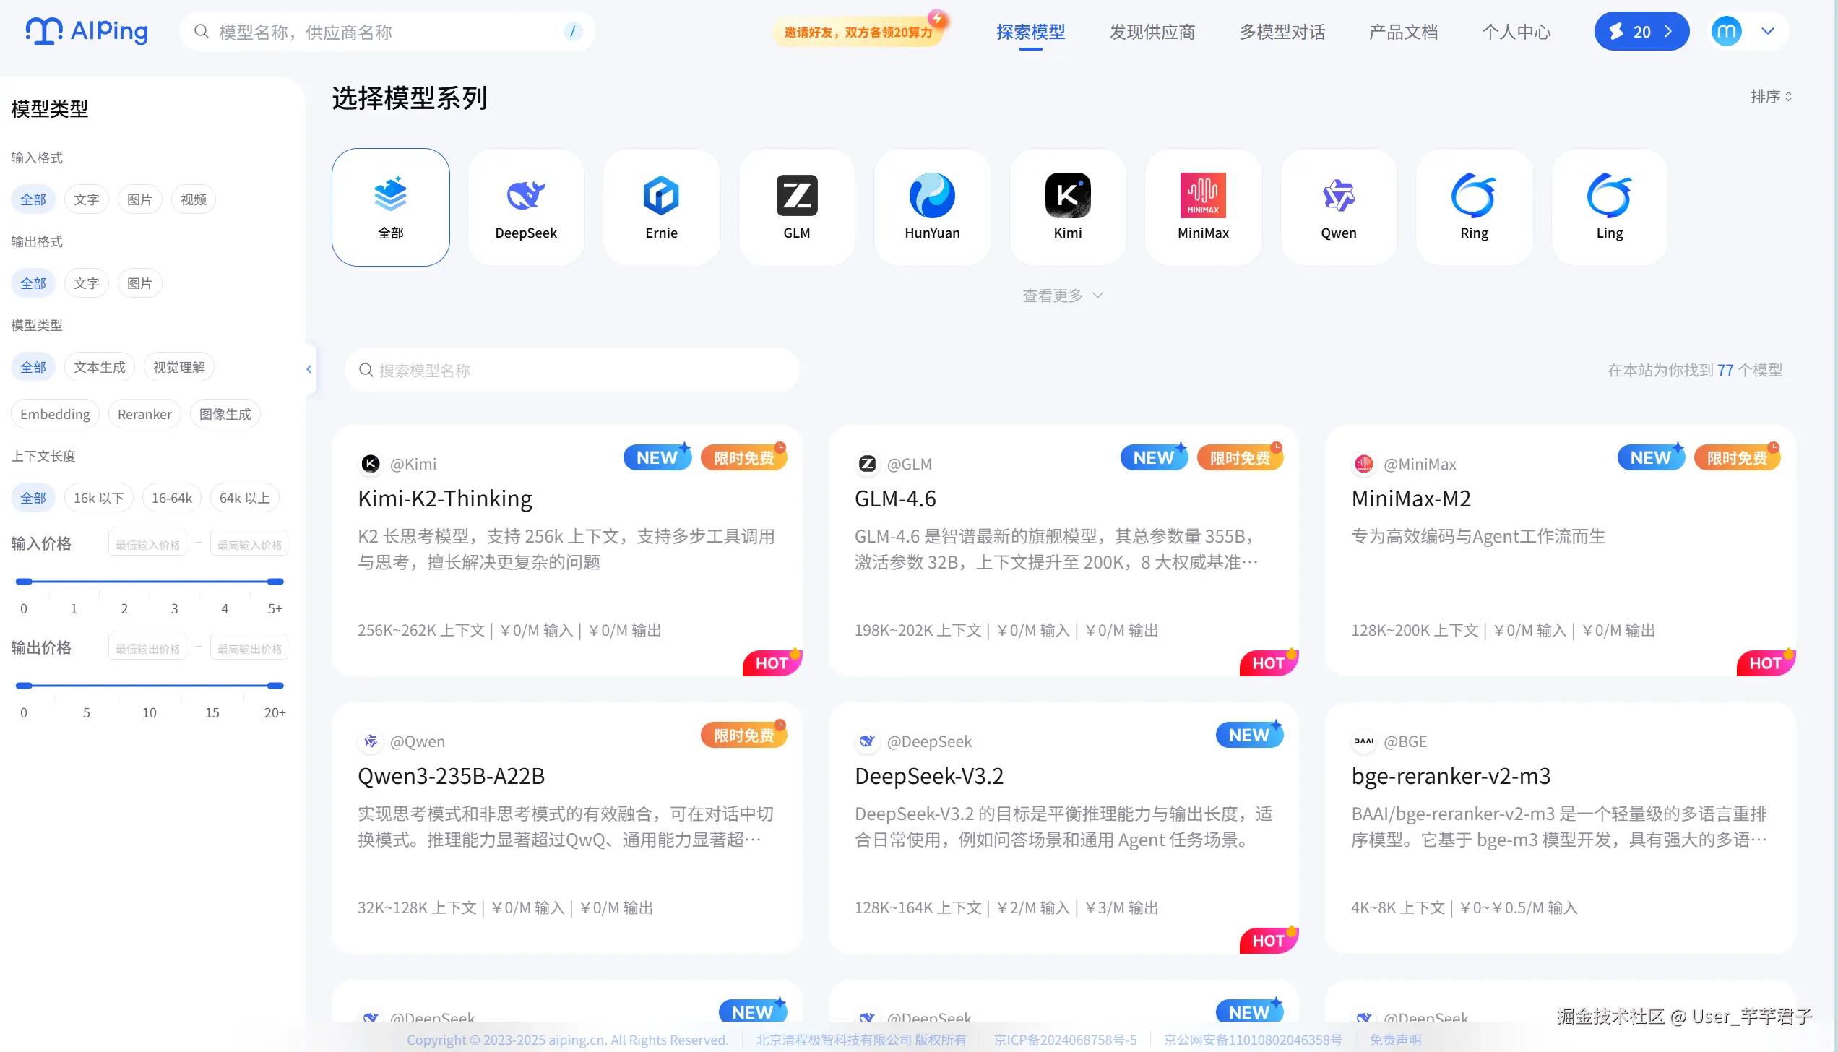Go to the 发现供应商 tab
Image resolution: width=1838 pixels, height=1052 pixels.
(1152, 32)
